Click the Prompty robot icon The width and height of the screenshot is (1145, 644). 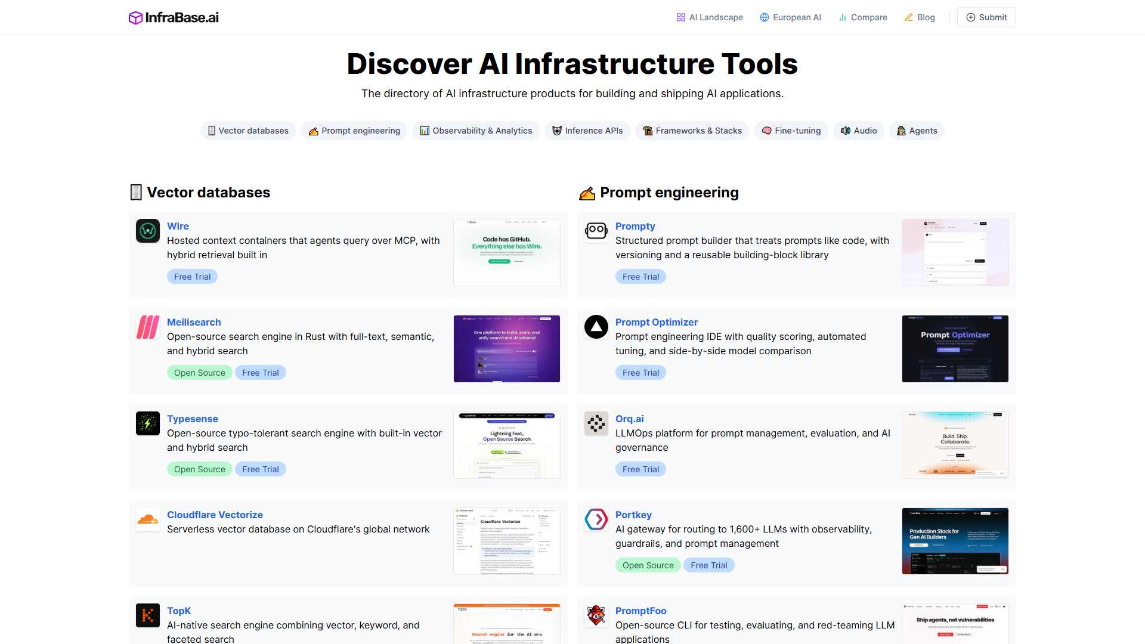coord(596,231)
